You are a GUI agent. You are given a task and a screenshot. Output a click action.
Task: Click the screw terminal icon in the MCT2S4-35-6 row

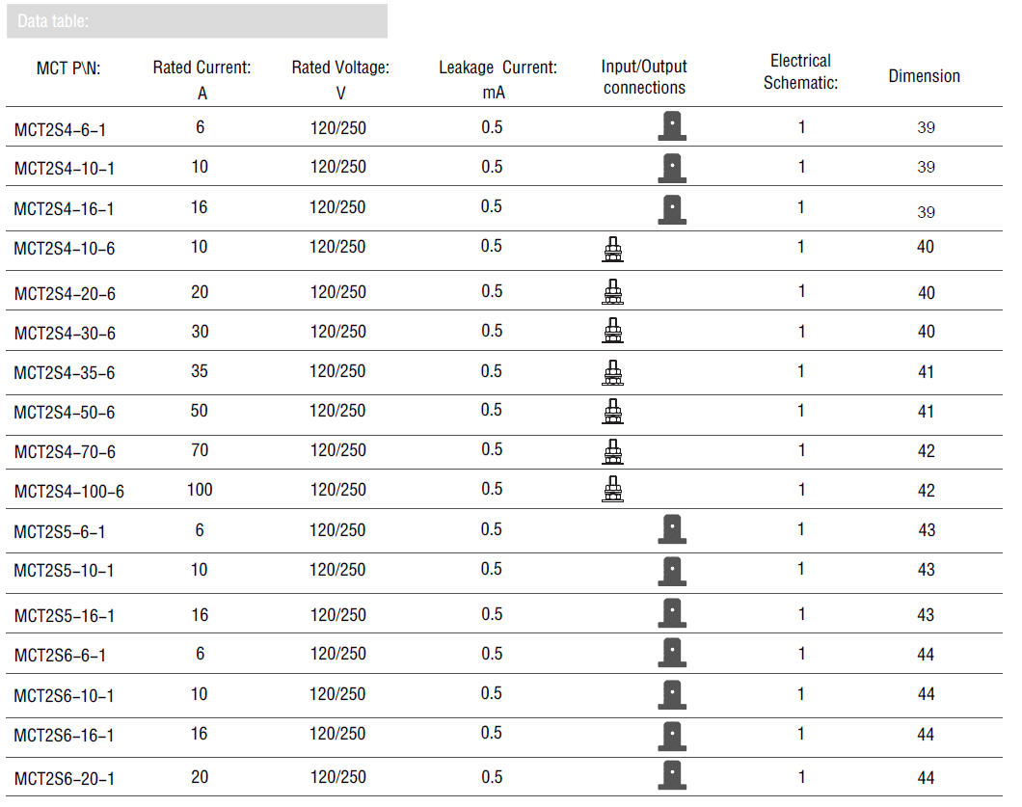pos(612,372)
